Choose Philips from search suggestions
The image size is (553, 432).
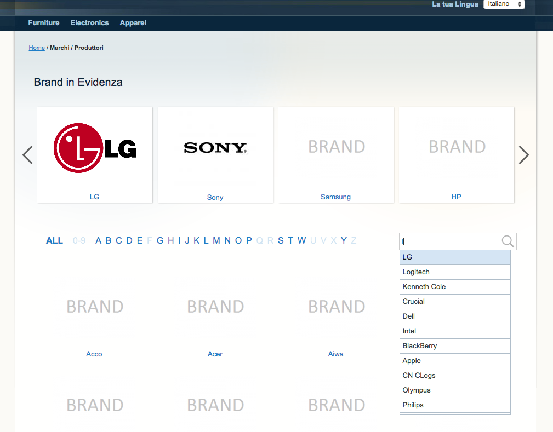[455, 405]
